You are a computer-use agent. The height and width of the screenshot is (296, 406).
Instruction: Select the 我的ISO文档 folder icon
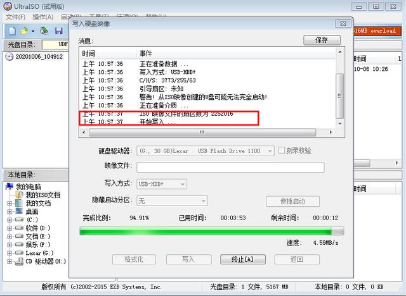[19, 195]
